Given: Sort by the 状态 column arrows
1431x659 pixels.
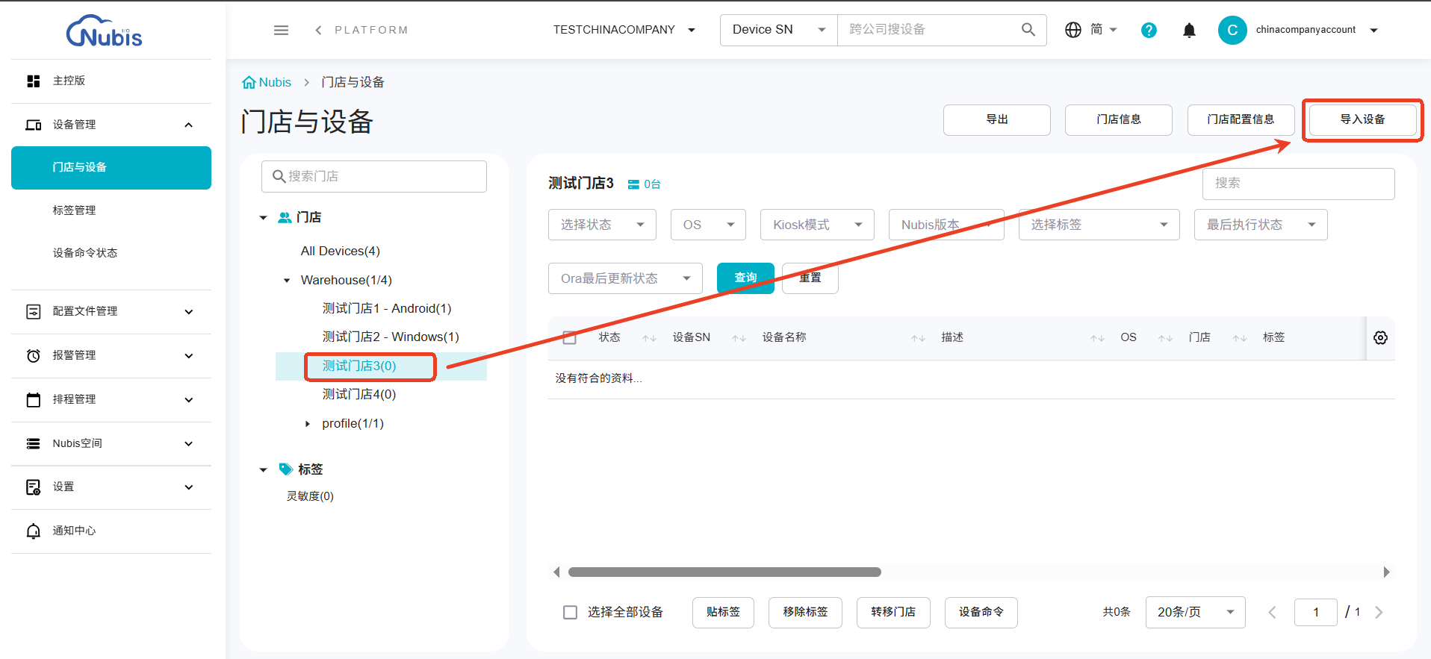Looking at the screenshot, I should pyautogui.click(x=649, y=338).
